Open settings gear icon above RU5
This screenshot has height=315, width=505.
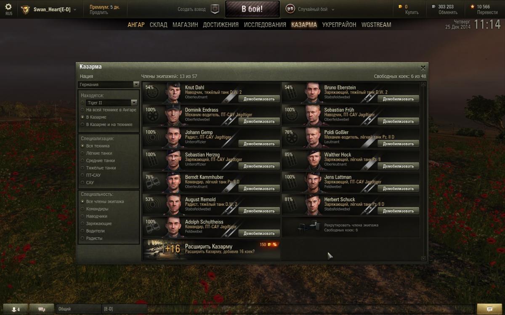(8, 7)
